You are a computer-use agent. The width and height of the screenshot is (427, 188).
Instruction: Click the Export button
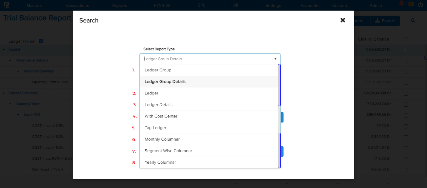pyautogui.click(x=385, y=21)
